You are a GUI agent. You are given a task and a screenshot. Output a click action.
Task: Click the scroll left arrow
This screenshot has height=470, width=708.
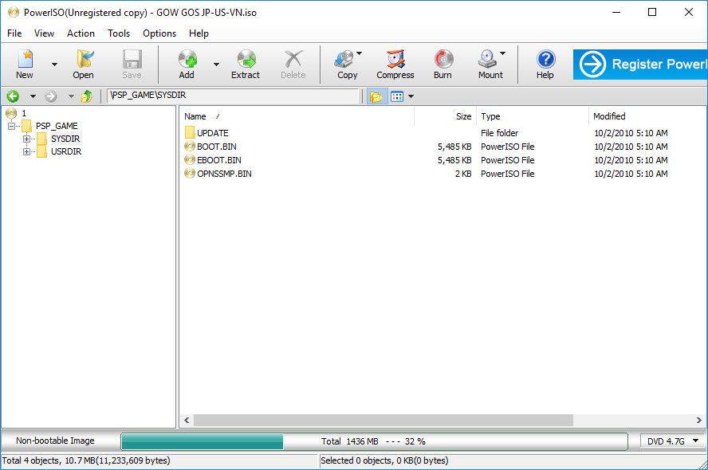tap(187, 420)
